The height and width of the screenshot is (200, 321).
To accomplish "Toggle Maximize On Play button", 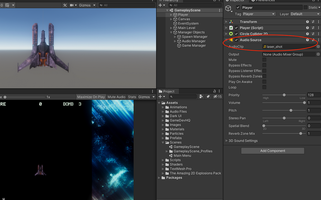I will tap(91, 97).
